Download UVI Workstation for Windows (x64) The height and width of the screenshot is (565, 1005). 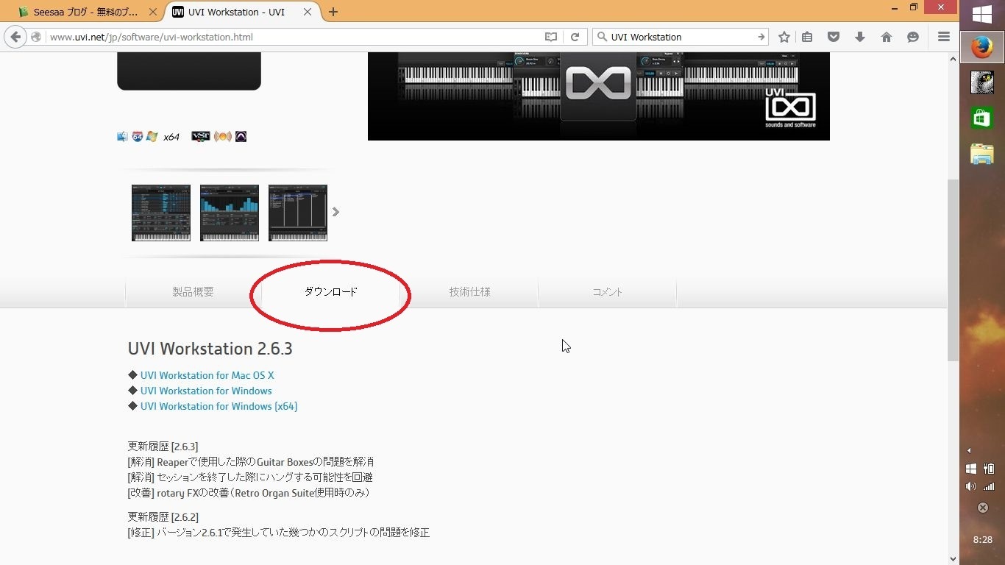coord(219,406)
